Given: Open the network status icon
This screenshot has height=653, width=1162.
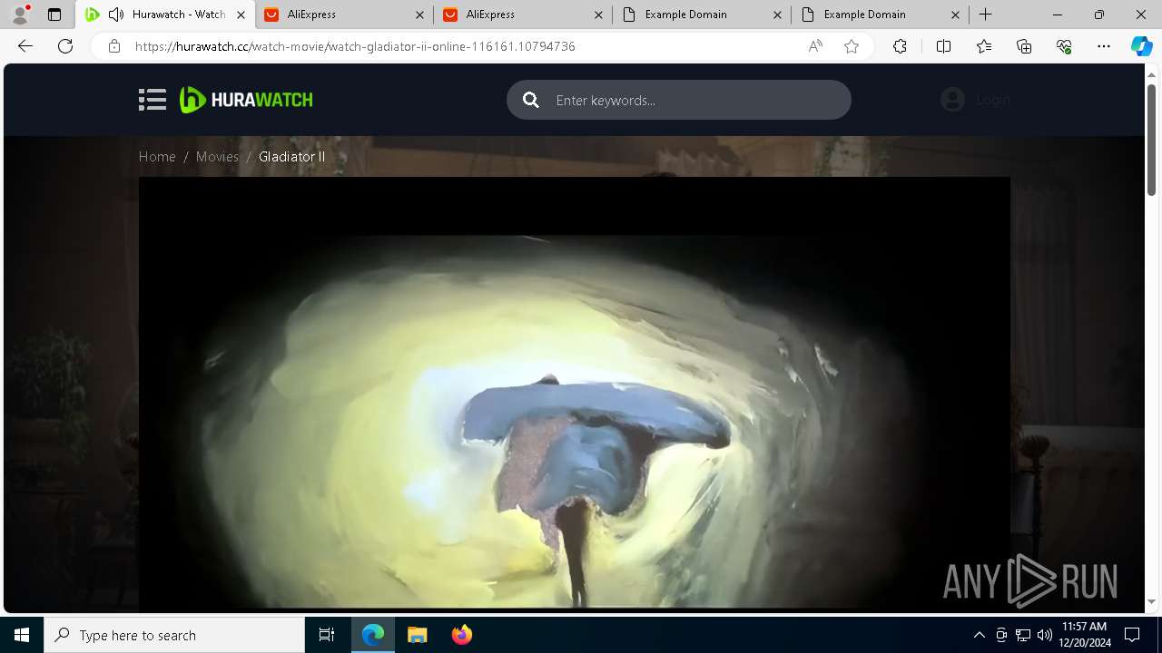Looking at the screenshot, I should click(1023, 635).
